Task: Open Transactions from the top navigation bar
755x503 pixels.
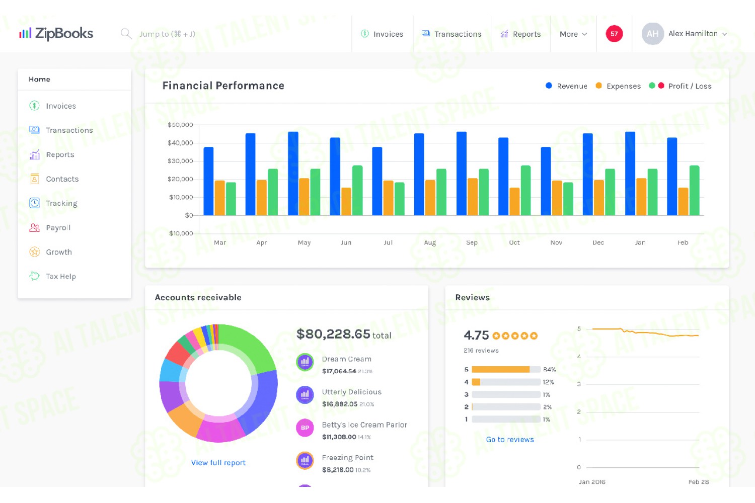Action: click(451, 34)
